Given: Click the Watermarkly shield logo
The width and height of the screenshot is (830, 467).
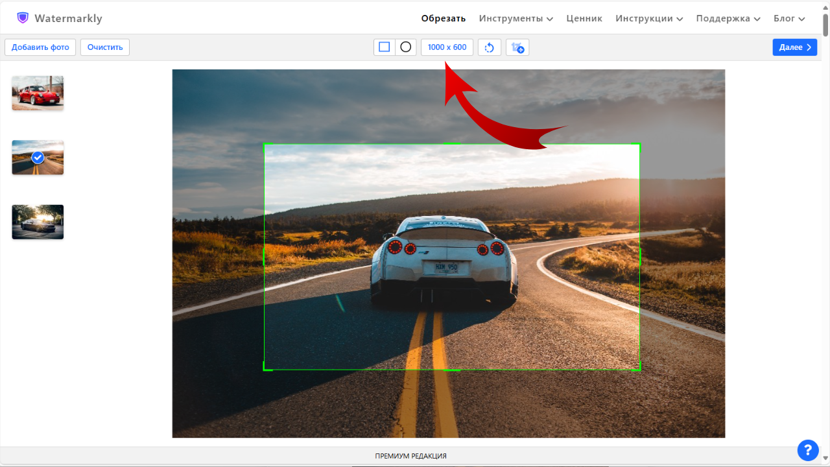Looking at the screenshot, I should 23,18.
